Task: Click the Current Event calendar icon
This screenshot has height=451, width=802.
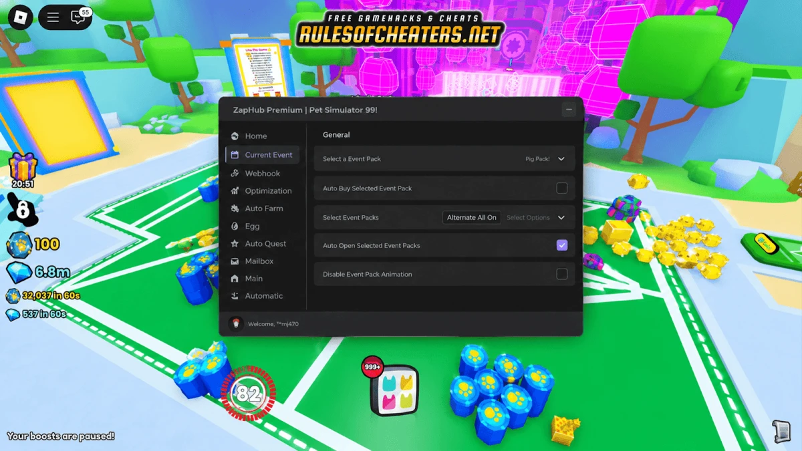Action: [x=235, y=154]
